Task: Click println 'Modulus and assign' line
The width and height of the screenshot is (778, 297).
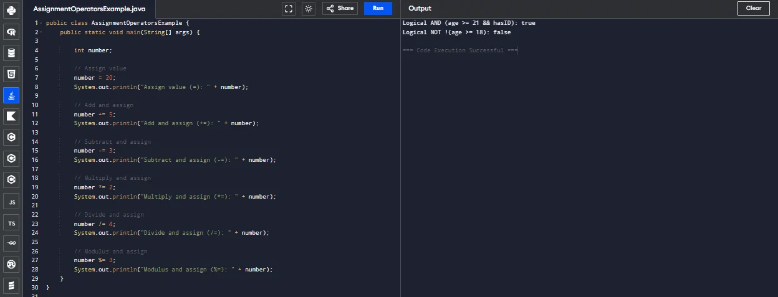Action: [173, 269]
